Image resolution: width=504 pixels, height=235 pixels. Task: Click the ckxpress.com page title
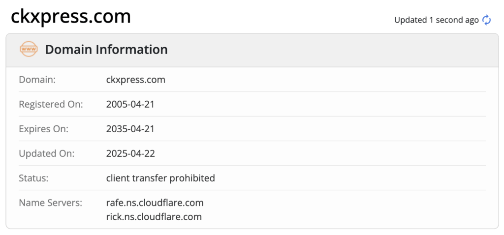71,16
